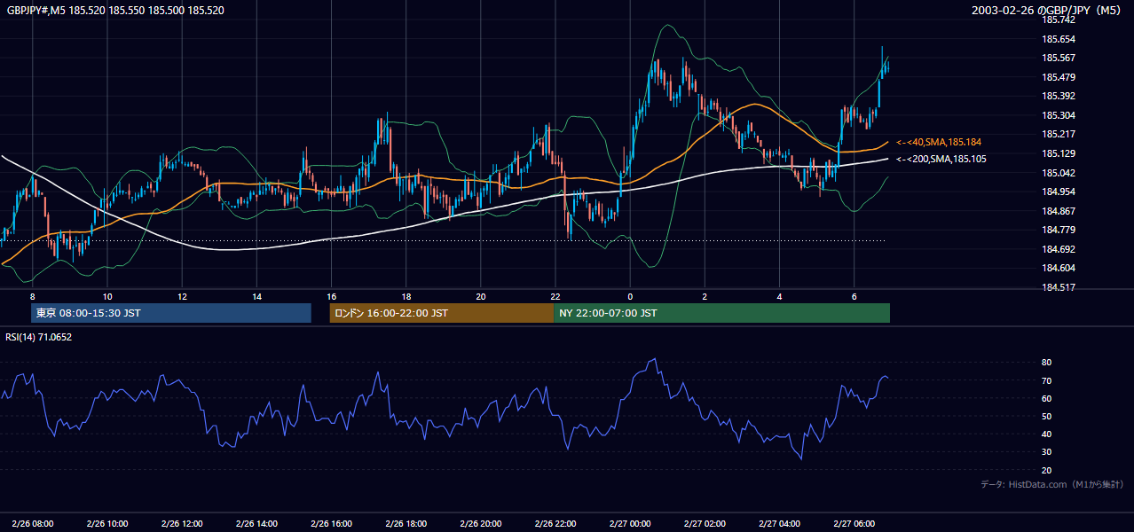Click price level 184.867 on the axis
Screen dimensions: 1134x532
[1059, 211]
